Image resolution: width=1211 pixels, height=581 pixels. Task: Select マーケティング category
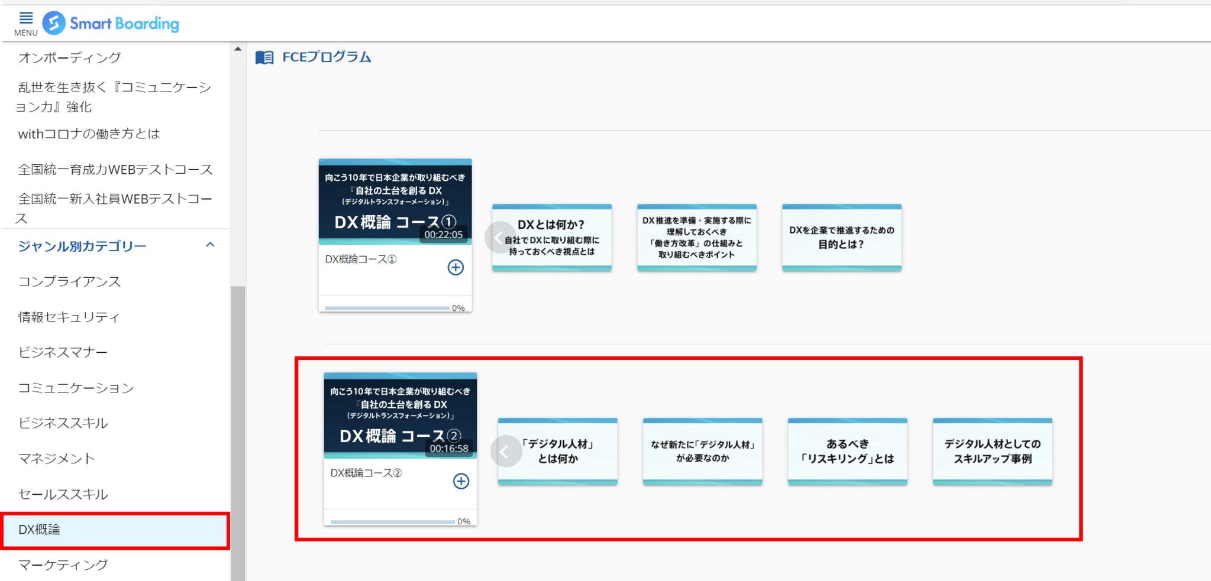pyautogui.click(x=63, y=565)
